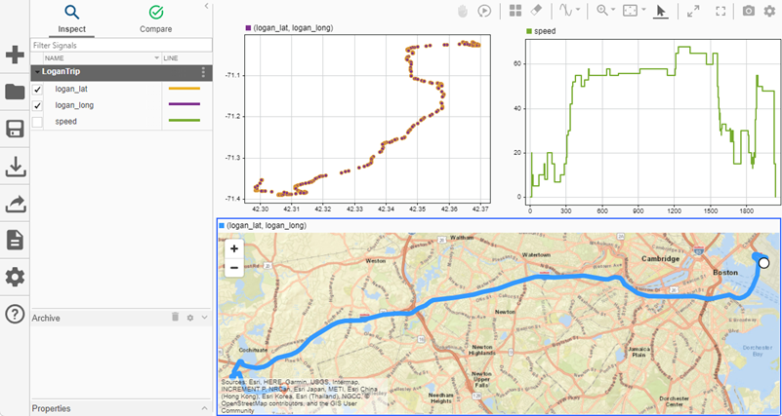Open the LoganTrip three-dot menu
782x416 pixels.
coord(203,73)
